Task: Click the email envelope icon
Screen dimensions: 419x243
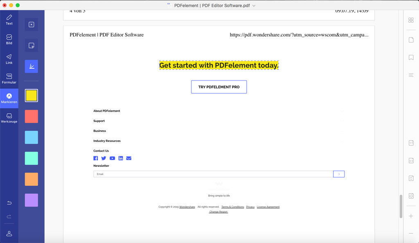Action: (129, 158)
